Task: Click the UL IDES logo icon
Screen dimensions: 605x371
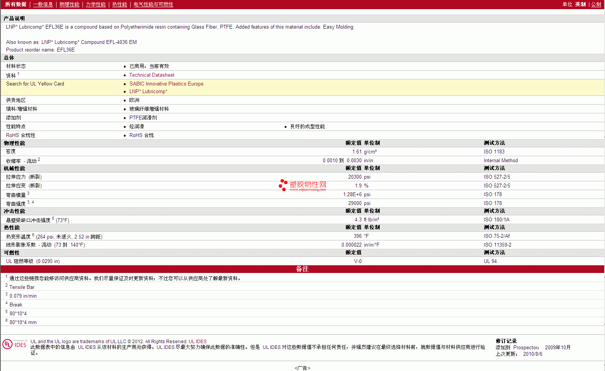Action: [x=15, y=344]
